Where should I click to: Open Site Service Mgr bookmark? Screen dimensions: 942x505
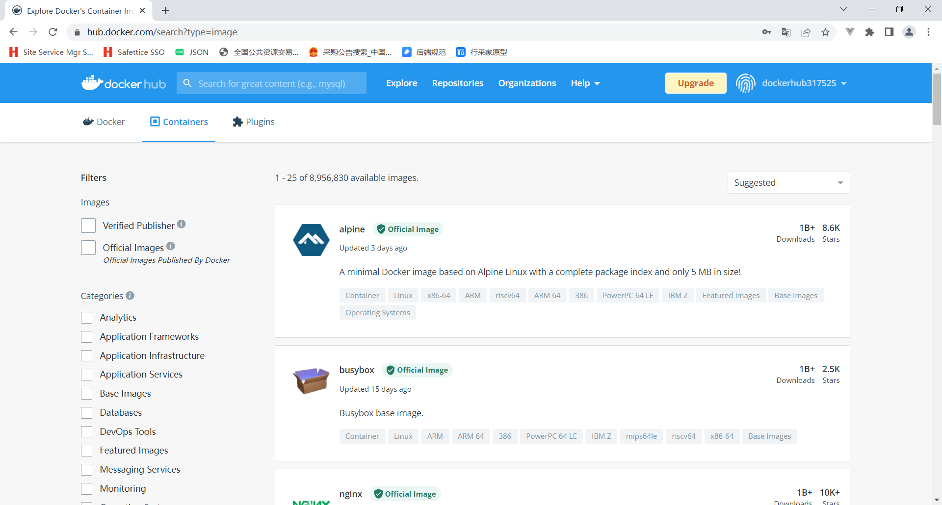(51, 52)
